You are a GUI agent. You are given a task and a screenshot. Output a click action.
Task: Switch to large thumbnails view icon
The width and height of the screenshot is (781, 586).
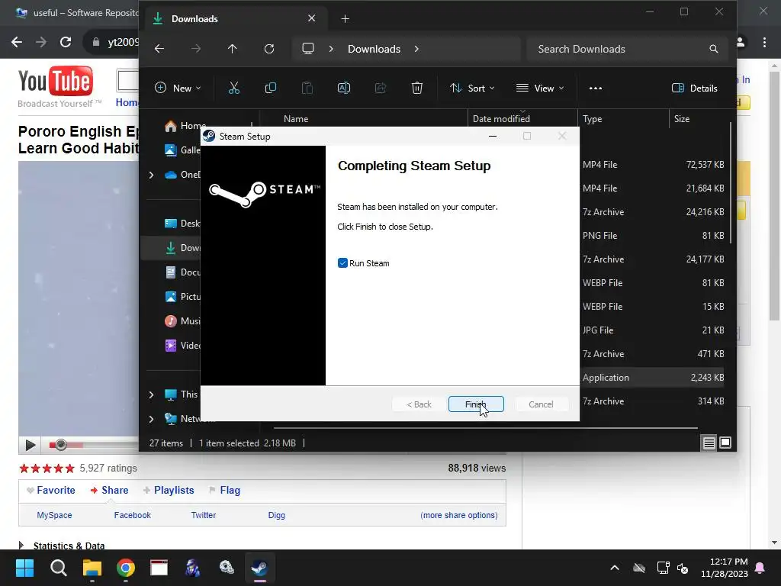pos(725,443)
